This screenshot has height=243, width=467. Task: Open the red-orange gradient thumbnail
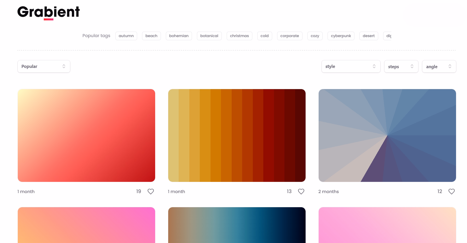pyautogui.click(x=86, y=135)
